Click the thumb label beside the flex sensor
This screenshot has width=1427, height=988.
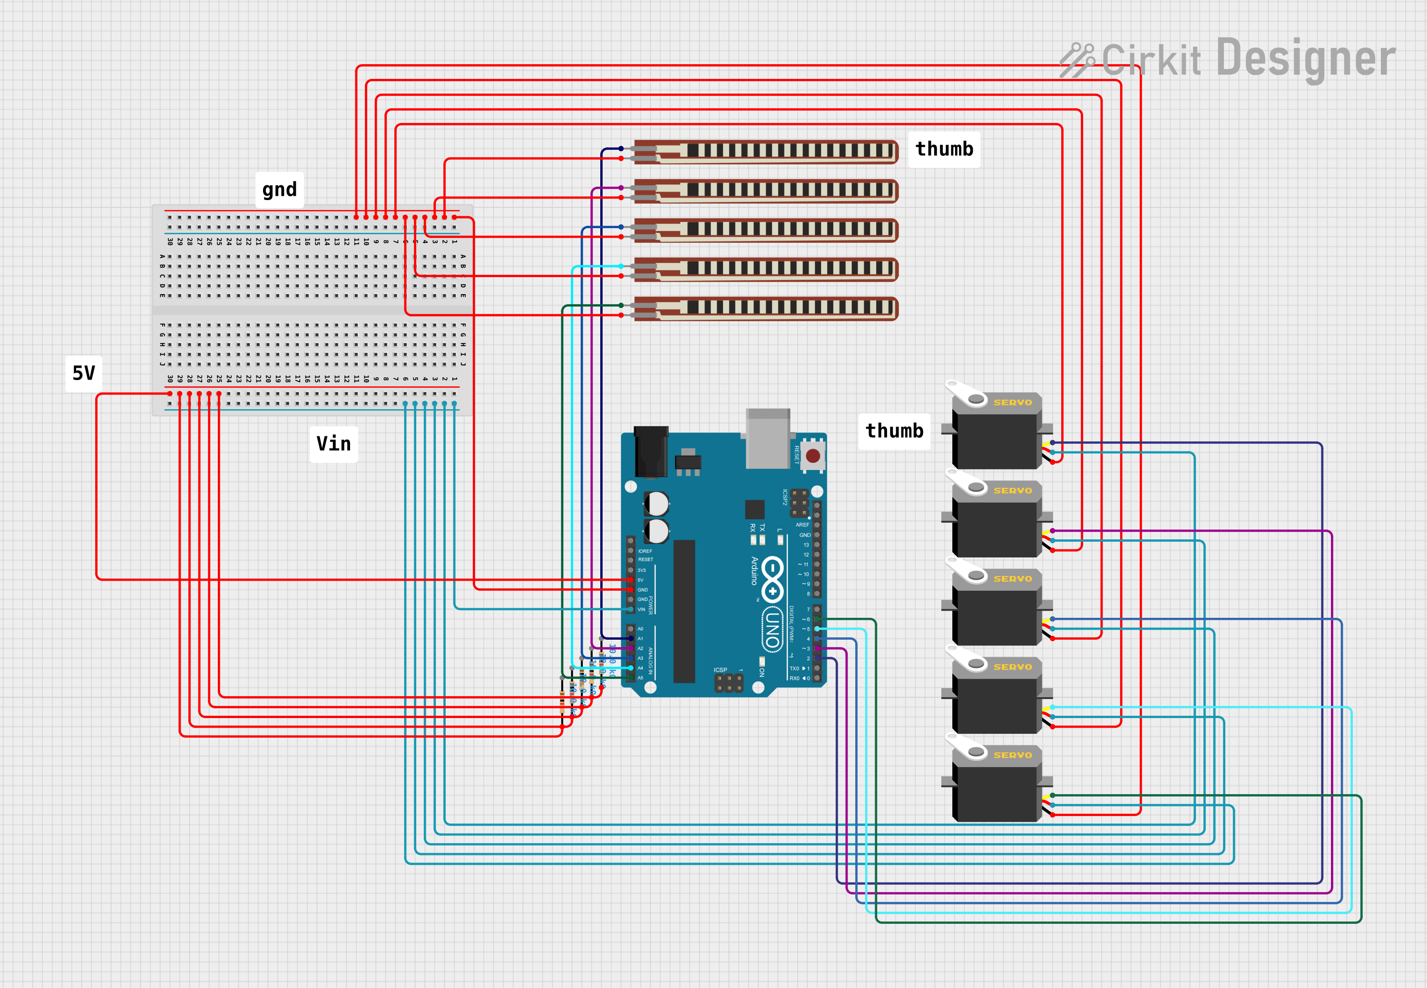pyautogui.click(x=944, y=149)
